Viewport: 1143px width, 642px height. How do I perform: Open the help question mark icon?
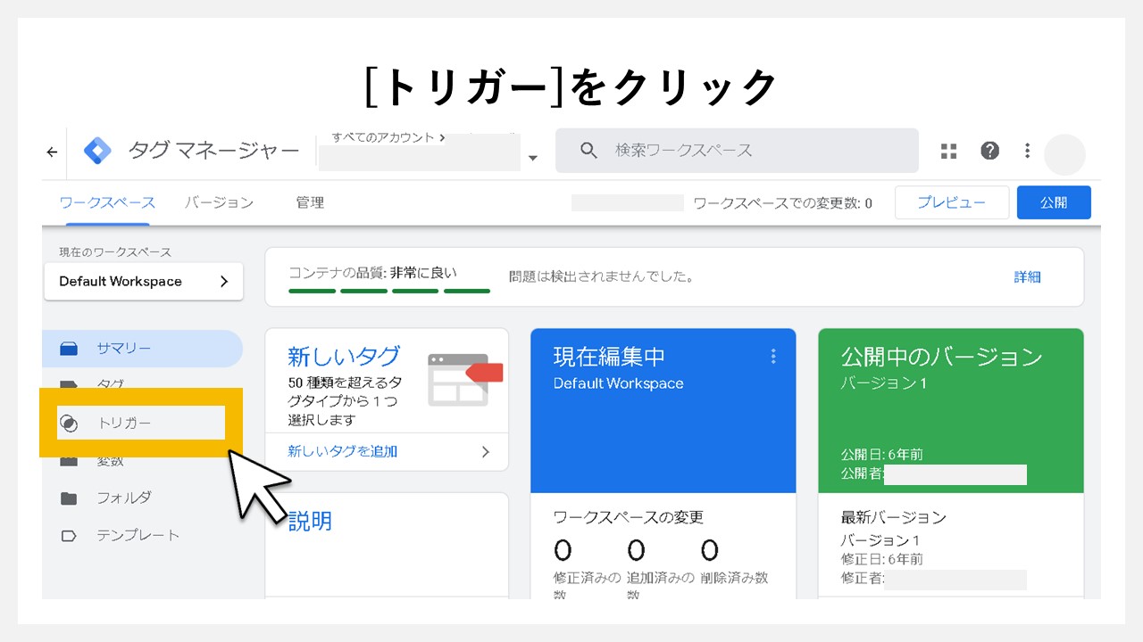(990, 151)
